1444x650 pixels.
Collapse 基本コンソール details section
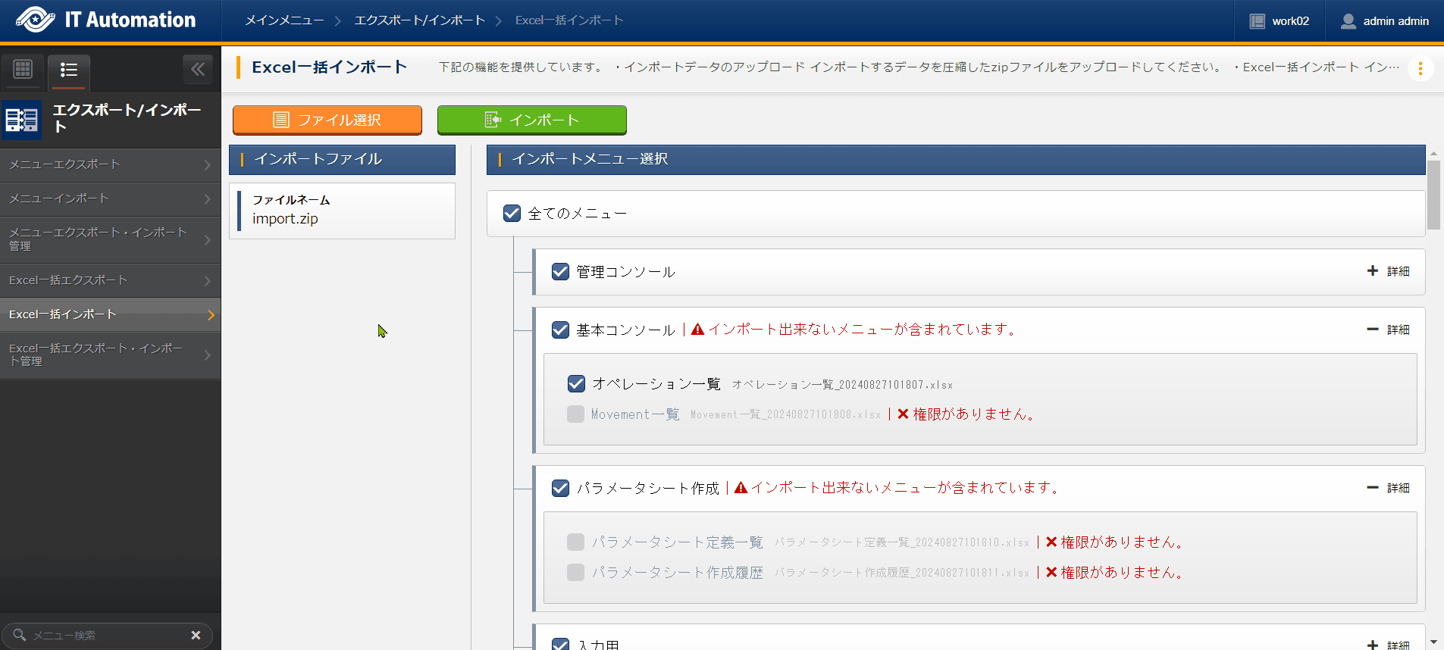(1389, 330)
